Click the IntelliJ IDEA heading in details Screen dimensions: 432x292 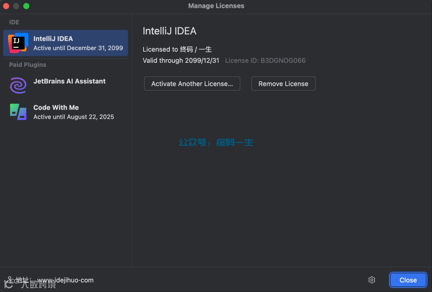click(170, 31)
